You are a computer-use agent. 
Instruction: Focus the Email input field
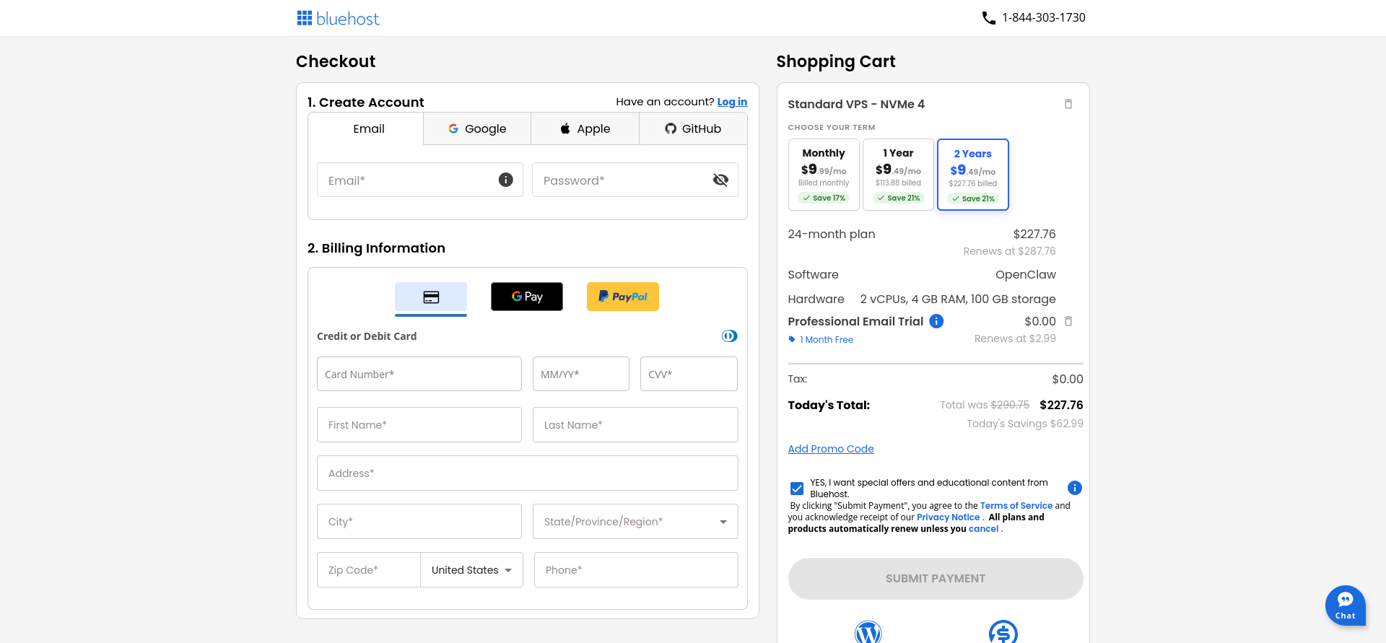coord(419,180)
